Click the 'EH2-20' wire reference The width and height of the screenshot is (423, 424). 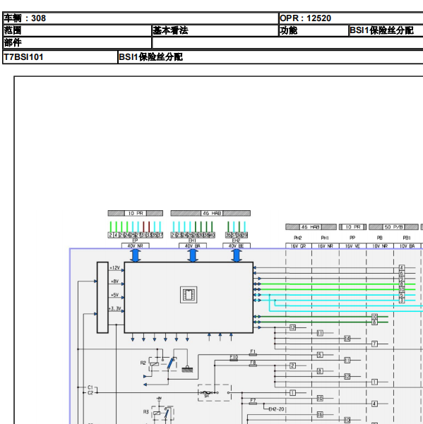(276, 409)
